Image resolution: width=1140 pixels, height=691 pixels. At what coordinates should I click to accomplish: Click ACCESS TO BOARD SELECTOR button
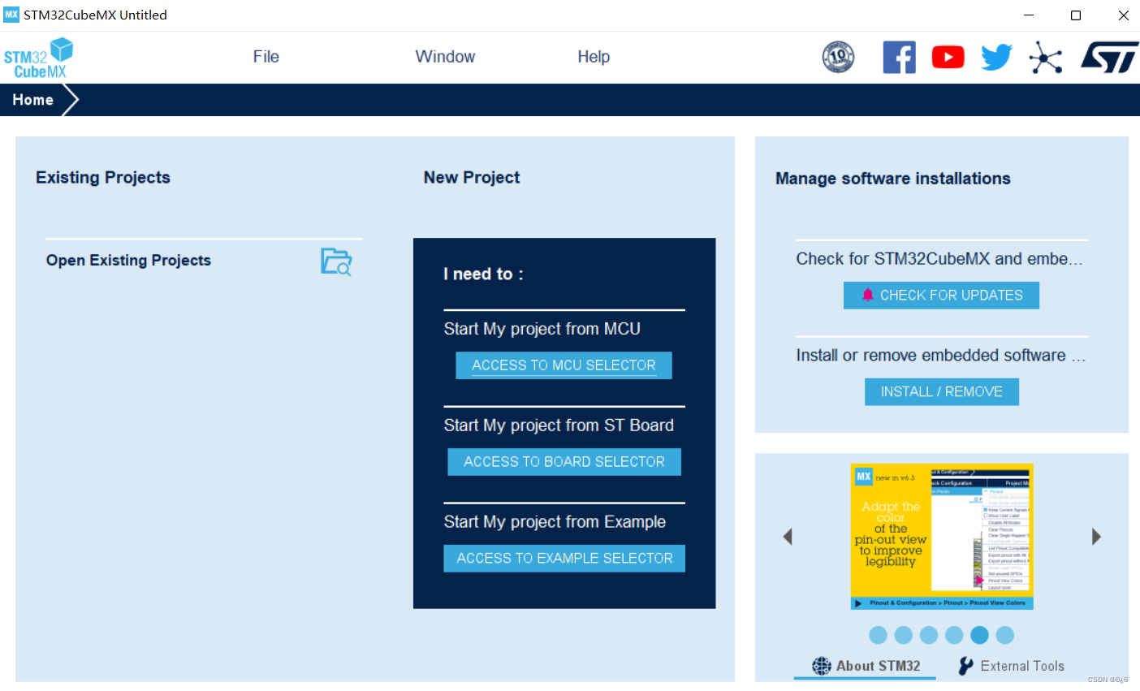[x=564, y=462]
